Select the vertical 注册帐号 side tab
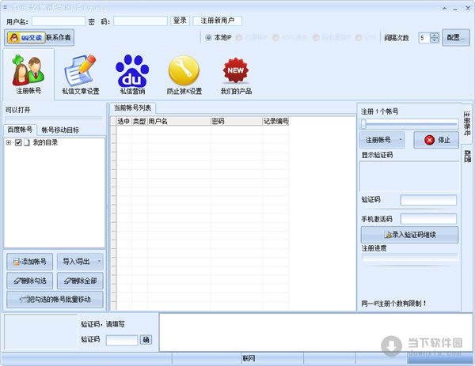 coord(467,123)
